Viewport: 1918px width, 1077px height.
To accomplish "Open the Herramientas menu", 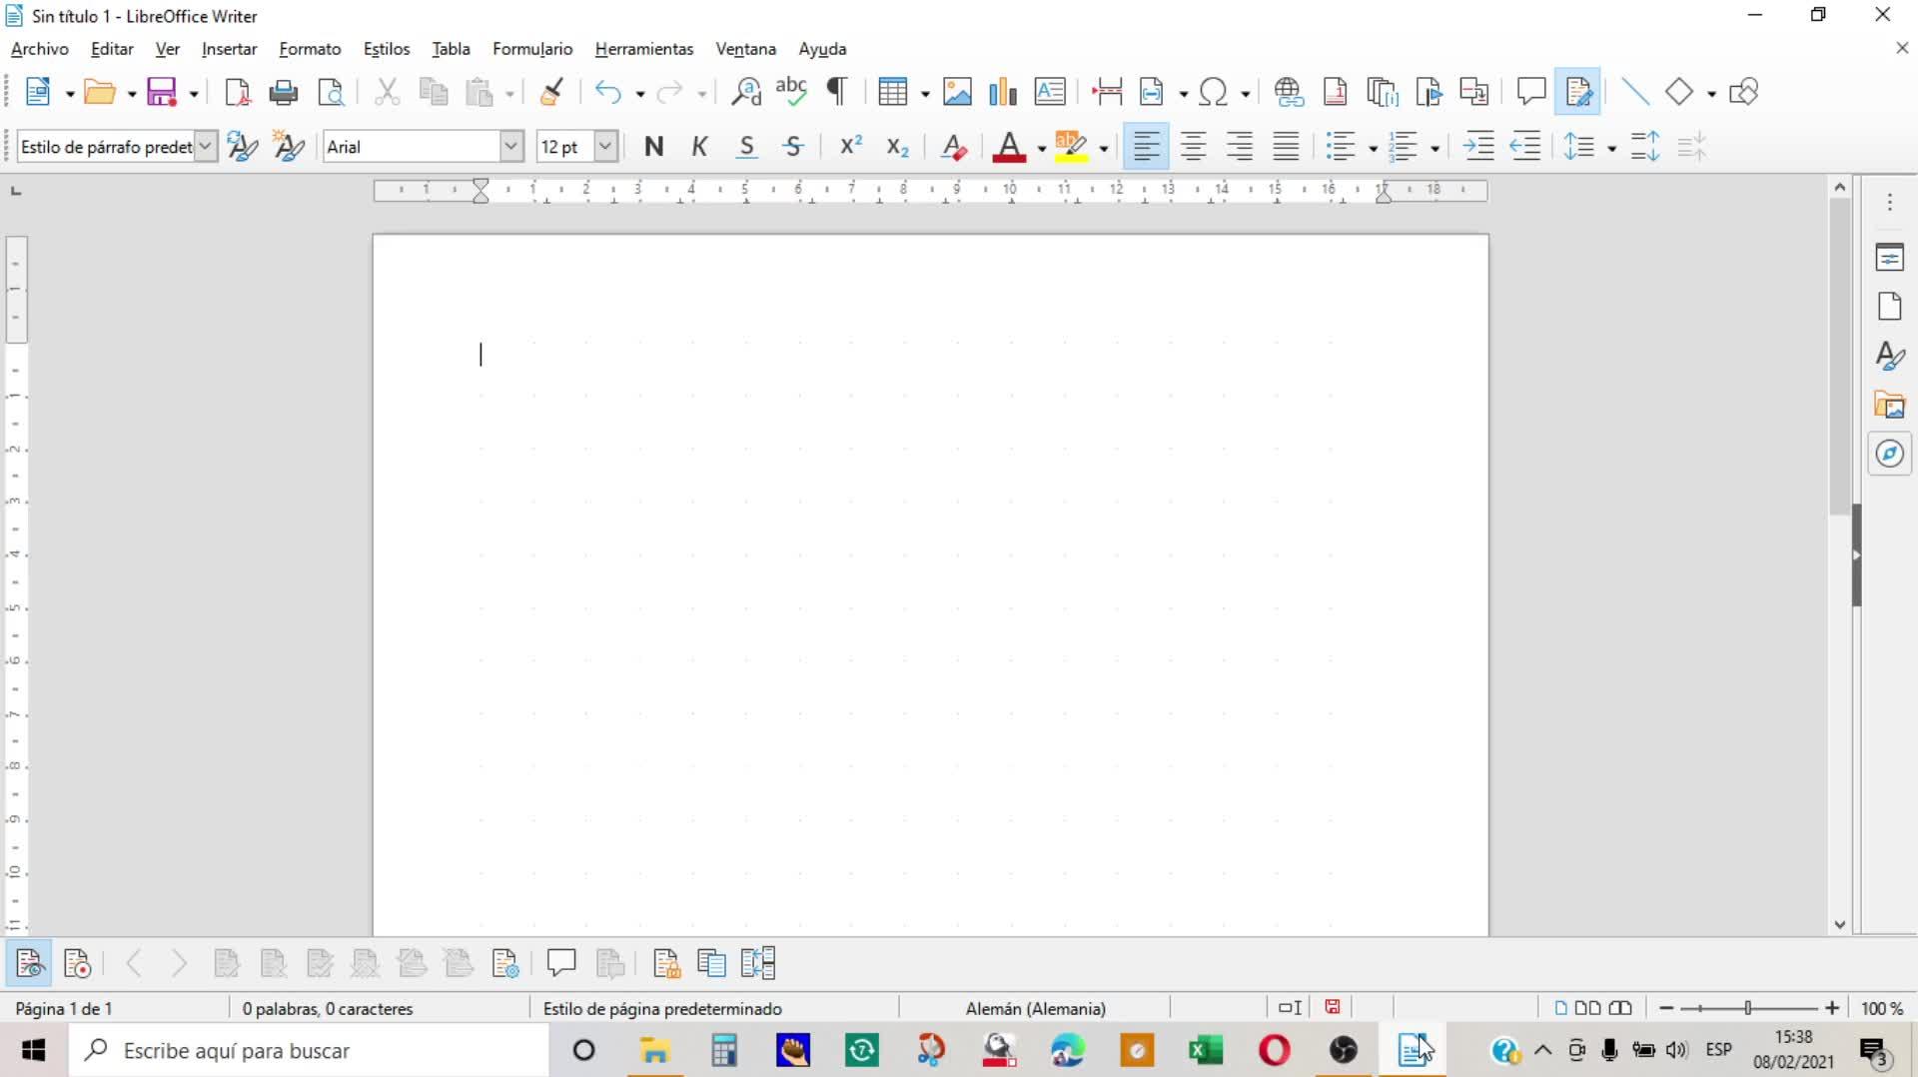I will pyautogui.click(x=643, y=49).
